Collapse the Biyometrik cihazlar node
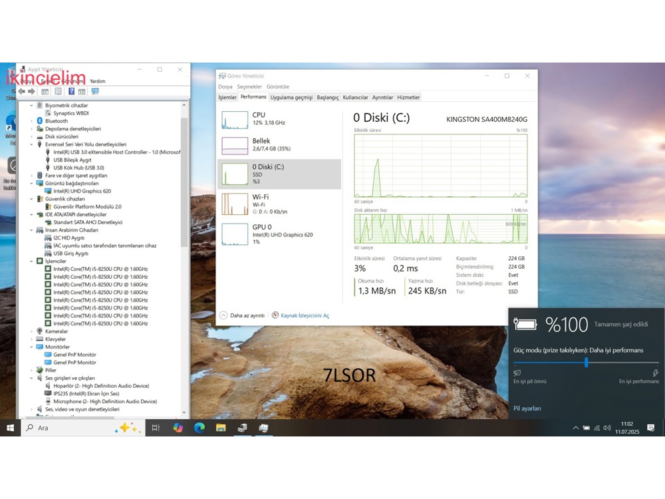 (x=31, y=105)
